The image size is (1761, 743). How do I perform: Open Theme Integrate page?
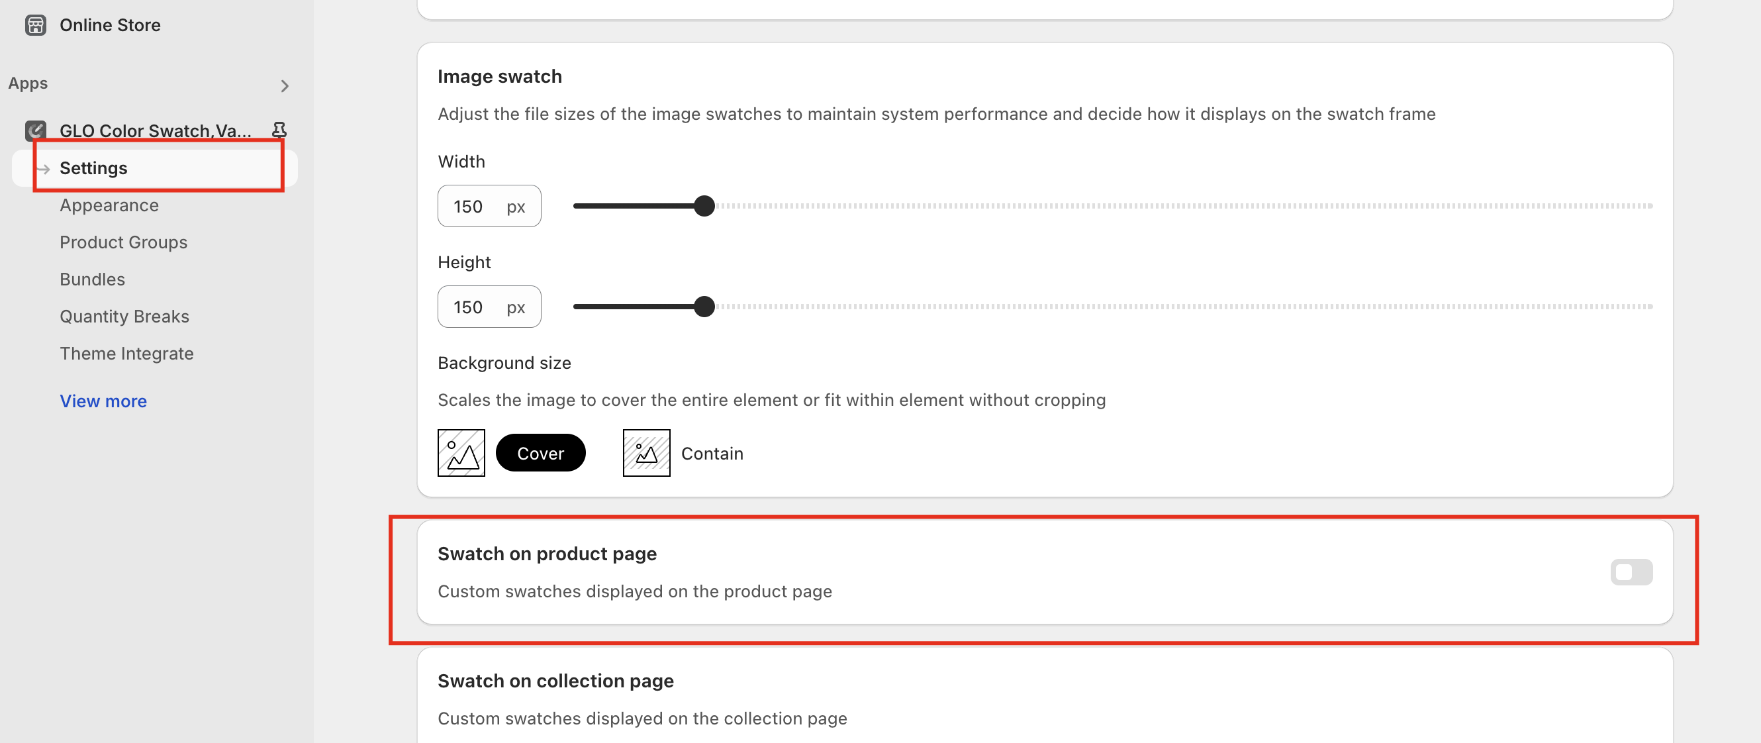pos(126,354)
